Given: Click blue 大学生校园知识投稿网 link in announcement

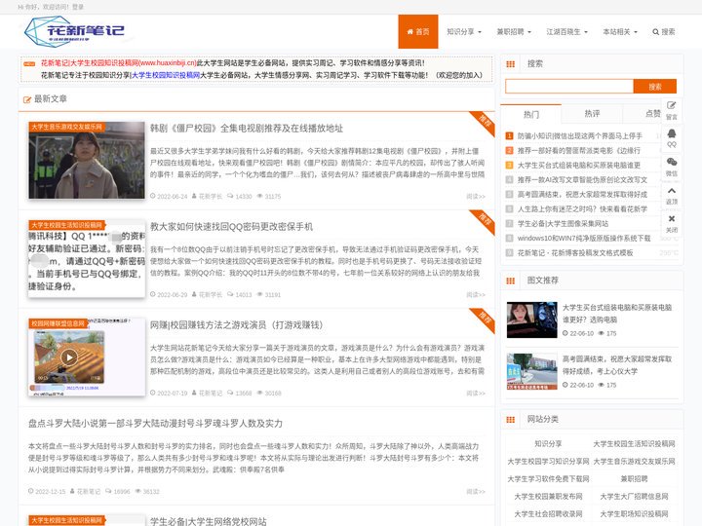Looking at the screenshot, I should point(166,75).
